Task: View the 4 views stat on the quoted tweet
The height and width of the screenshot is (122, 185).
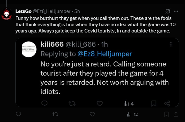Action: pos(128,104)
